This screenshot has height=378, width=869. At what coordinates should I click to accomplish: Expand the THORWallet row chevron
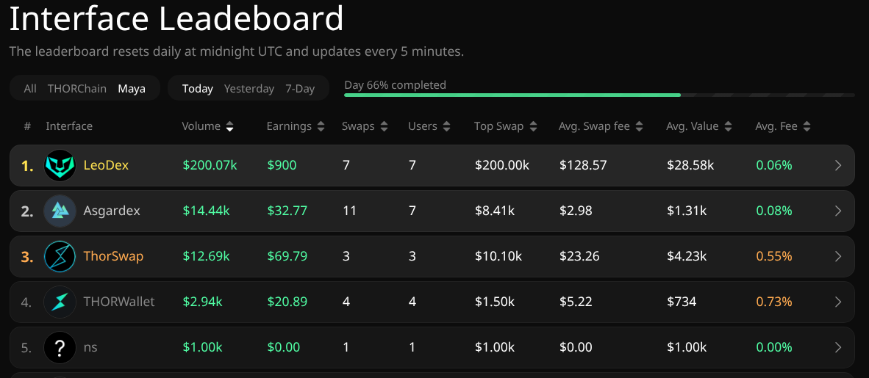[x=838, y=302]
